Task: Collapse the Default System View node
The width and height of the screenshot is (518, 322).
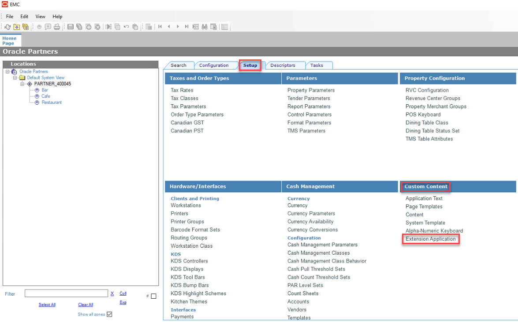Action: click(15, 78)
